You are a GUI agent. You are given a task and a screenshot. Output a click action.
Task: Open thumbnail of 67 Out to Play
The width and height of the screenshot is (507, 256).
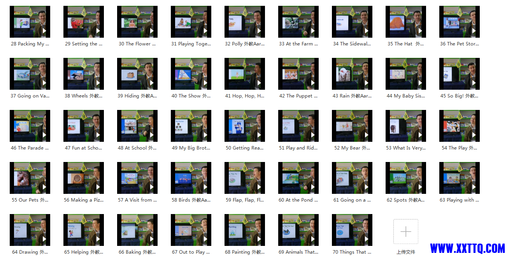tap(191, 230)
